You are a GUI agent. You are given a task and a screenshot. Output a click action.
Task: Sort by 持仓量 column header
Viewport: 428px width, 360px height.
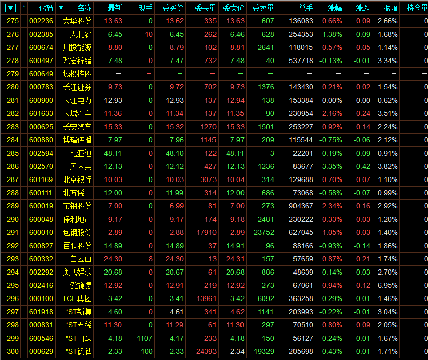pos(417,8)
